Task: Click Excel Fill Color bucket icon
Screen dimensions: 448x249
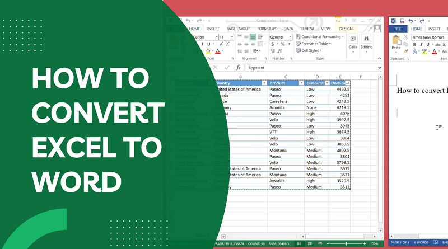Action: point(208,51)
